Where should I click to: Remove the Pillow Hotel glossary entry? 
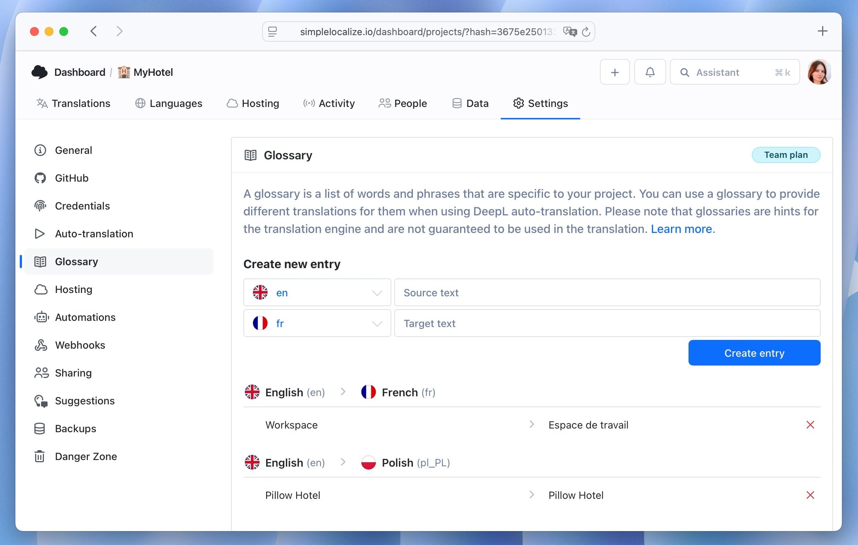click(810, 495)
